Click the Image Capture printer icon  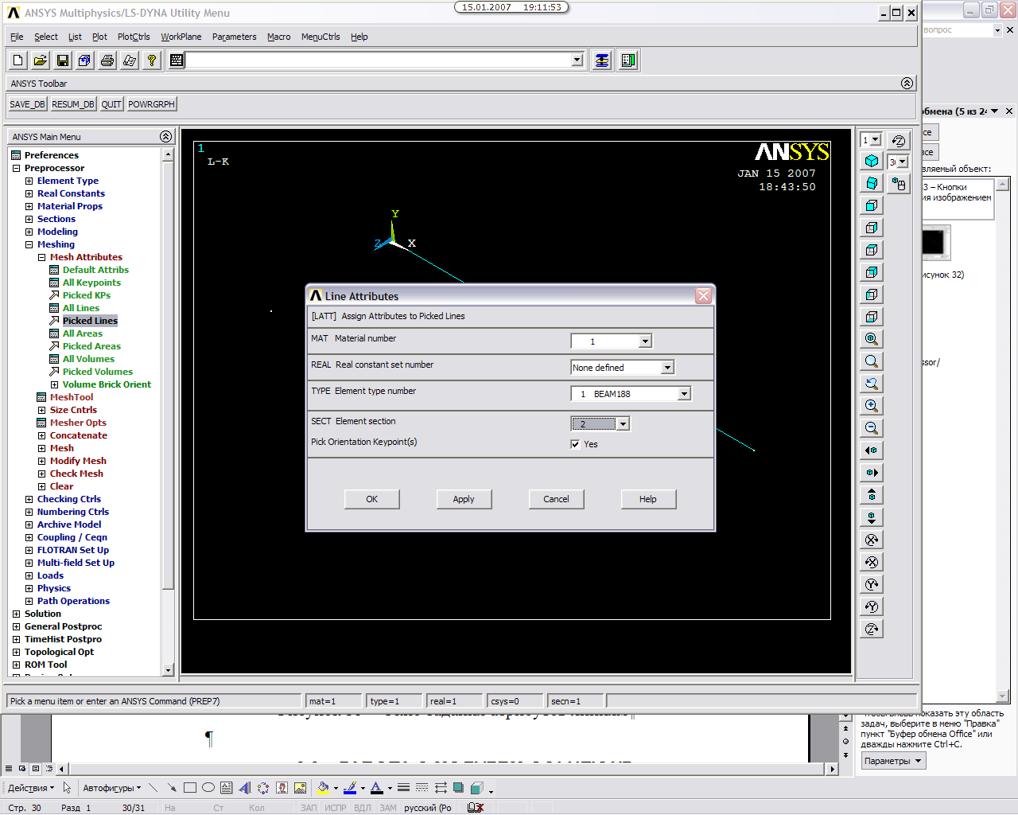107,60
